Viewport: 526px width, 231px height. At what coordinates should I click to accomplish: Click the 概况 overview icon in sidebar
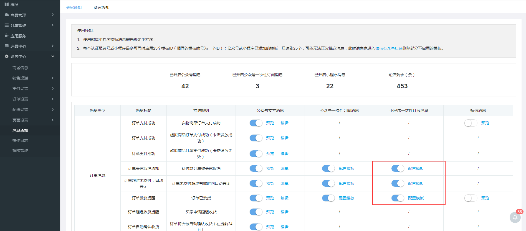7,4
